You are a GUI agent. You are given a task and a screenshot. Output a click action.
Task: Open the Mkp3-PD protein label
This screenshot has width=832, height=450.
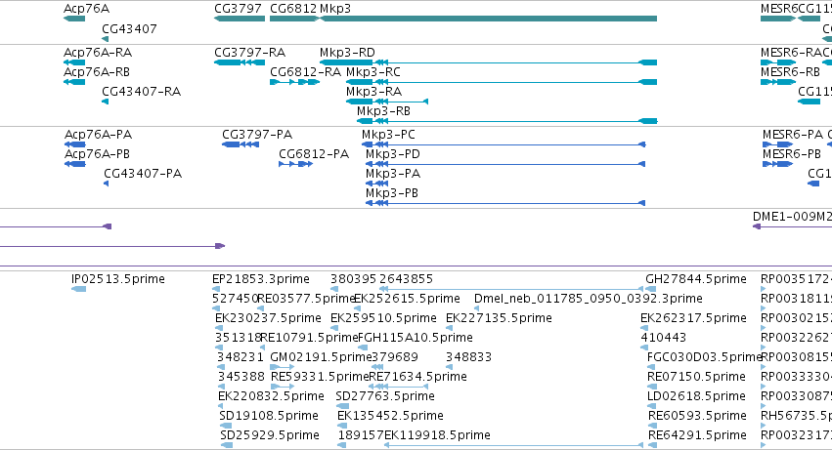393,153
